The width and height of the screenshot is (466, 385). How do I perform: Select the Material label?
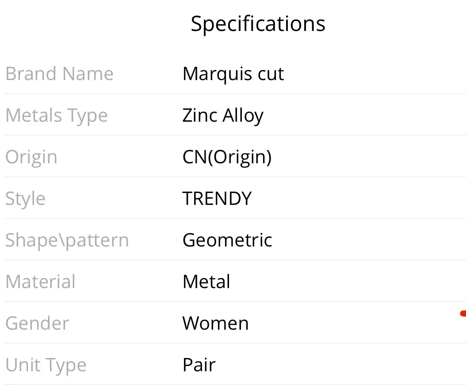coord(40,282)
